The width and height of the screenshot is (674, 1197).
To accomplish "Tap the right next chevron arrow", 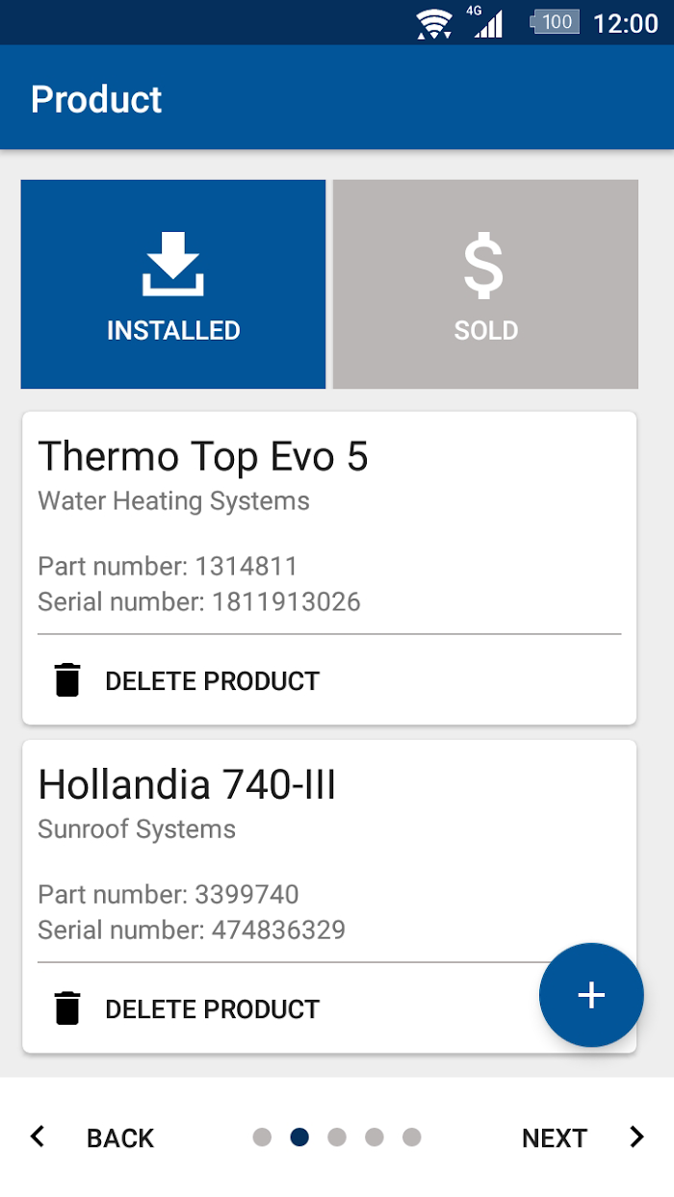I will 636,1136.
